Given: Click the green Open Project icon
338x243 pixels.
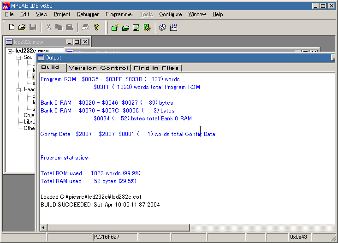Looking at the screenshot, I should click(125, 28).
